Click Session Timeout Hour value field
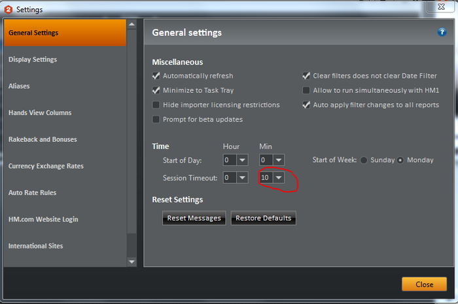458x304 pixels. (230, 177)
